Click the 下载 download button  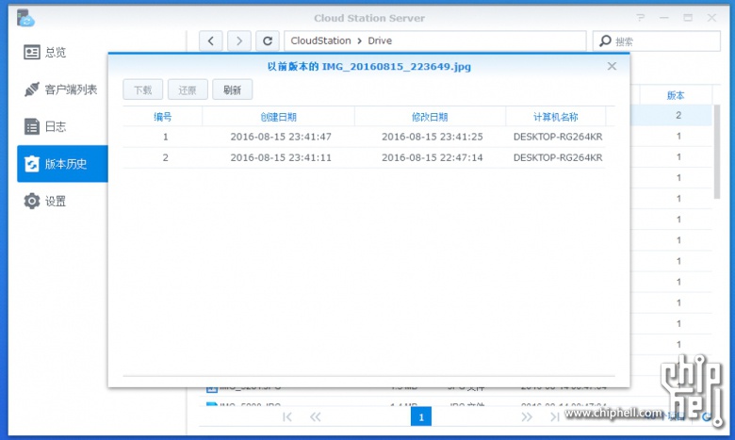pos(143,90)
